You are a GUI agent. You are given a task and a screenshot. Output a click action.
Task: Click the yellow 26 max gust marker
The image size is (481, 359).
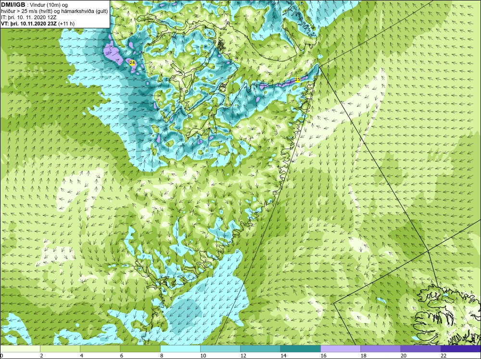[132, 62]
